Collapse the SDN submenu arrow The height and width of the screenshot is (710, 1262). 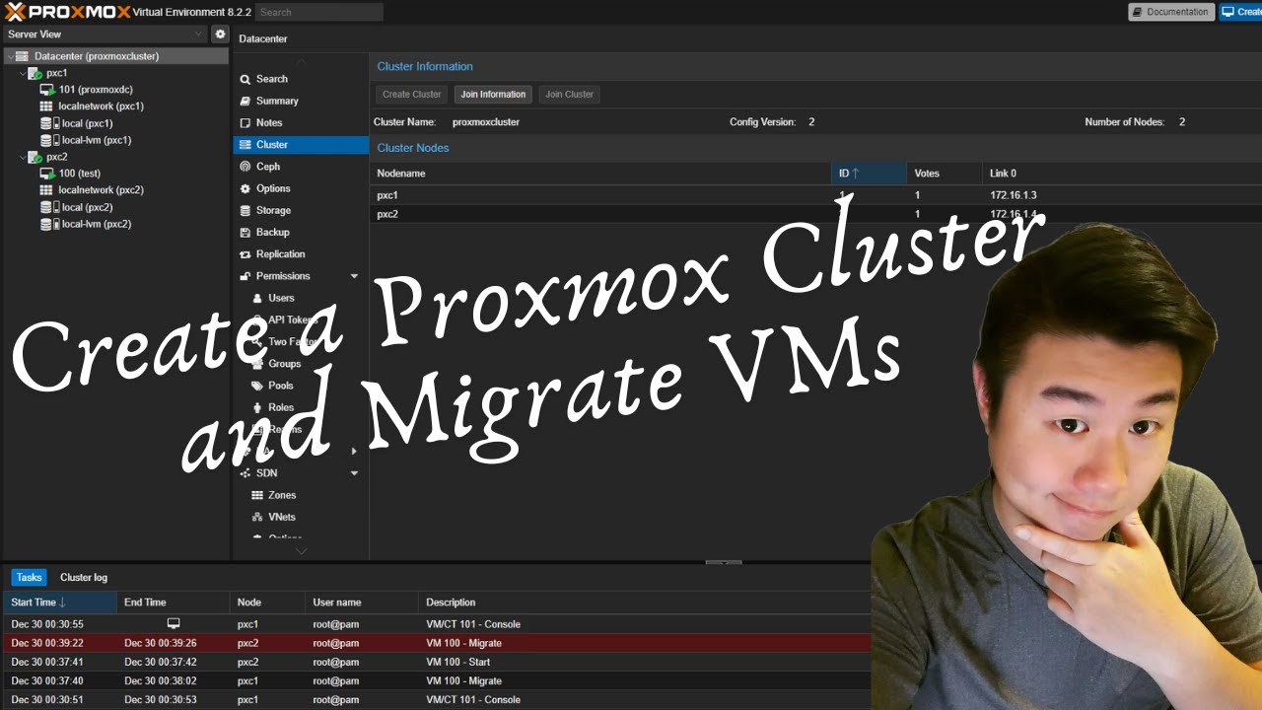point(355,473)
